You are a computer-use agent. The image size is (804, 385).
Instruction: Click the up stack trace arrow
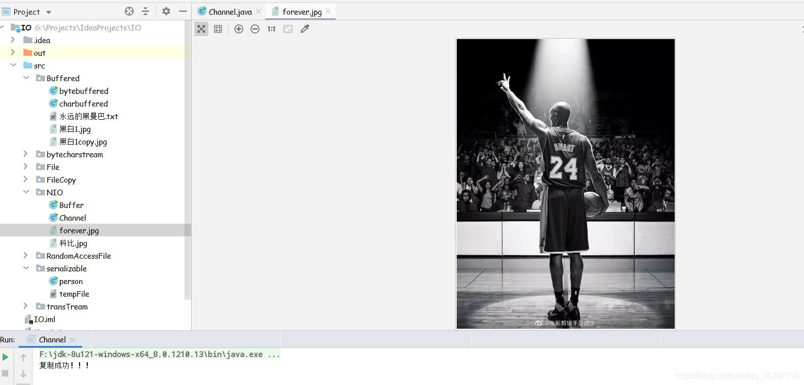(23, 358)
